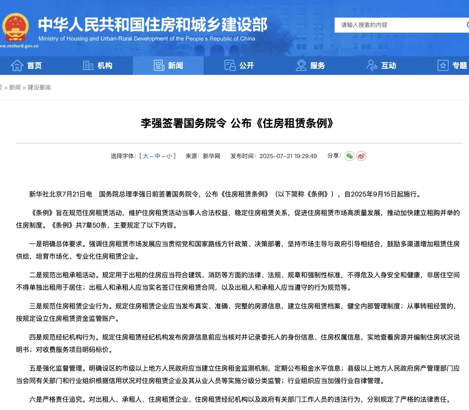Share the article via the Weibo icon
Viewport: 469px width, 410px height.
360,156
